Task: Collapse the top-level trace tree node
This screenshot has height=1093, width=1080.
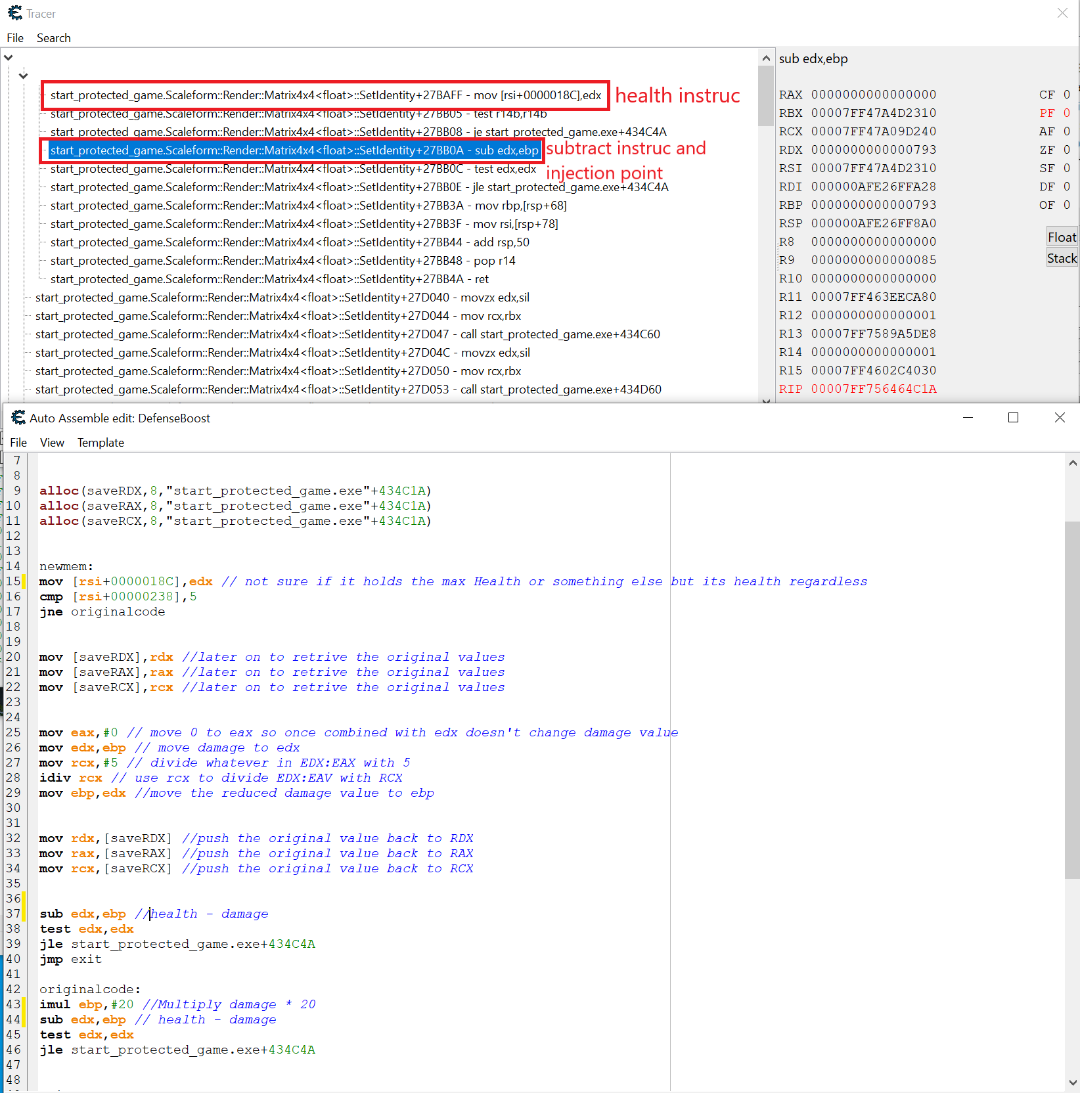Action: click(9, 58)
